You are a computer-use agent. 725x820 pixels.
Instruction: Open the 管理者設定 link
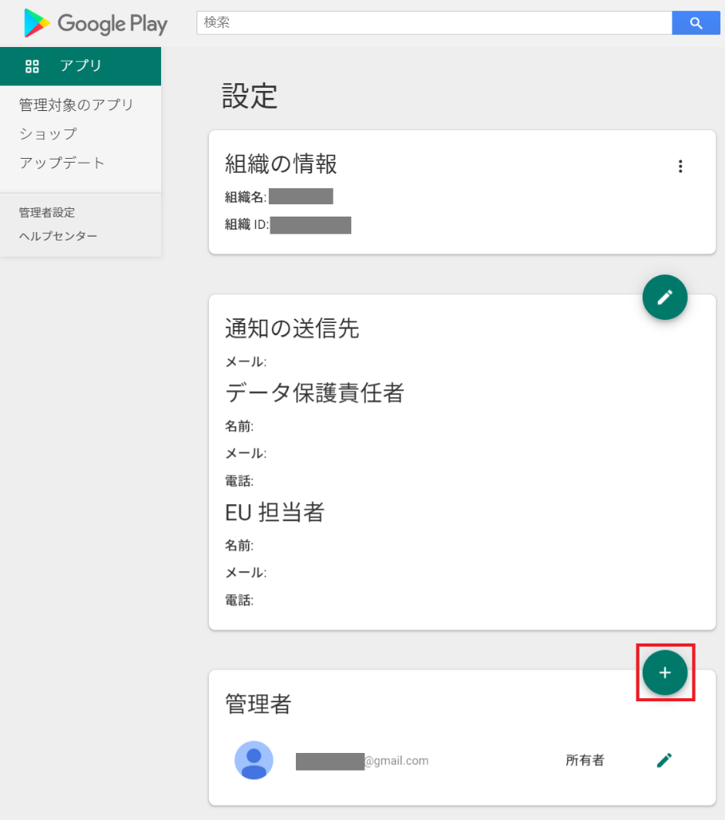coord(47,213)
